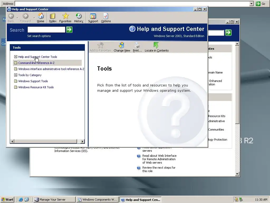Click second Quick Launch icon next to Internet Explorer

[x=27, y=200]
